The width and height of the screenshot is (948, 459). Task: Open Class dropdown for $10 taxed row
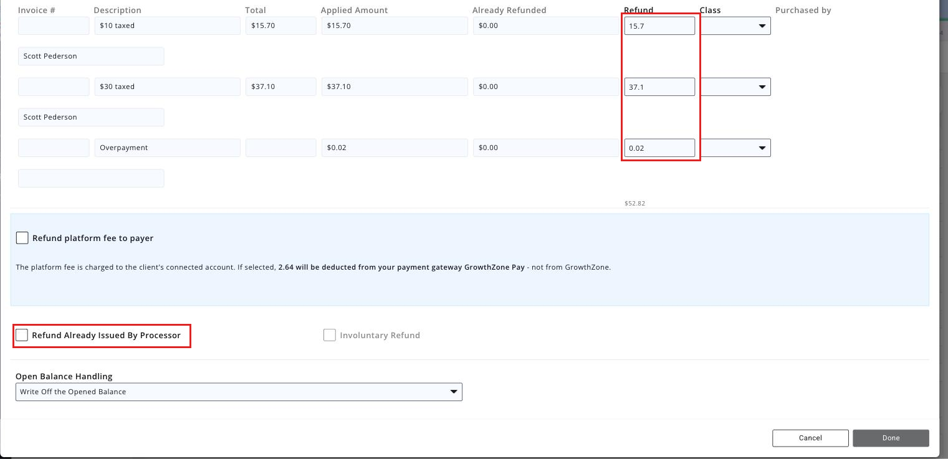coord(735,26)
